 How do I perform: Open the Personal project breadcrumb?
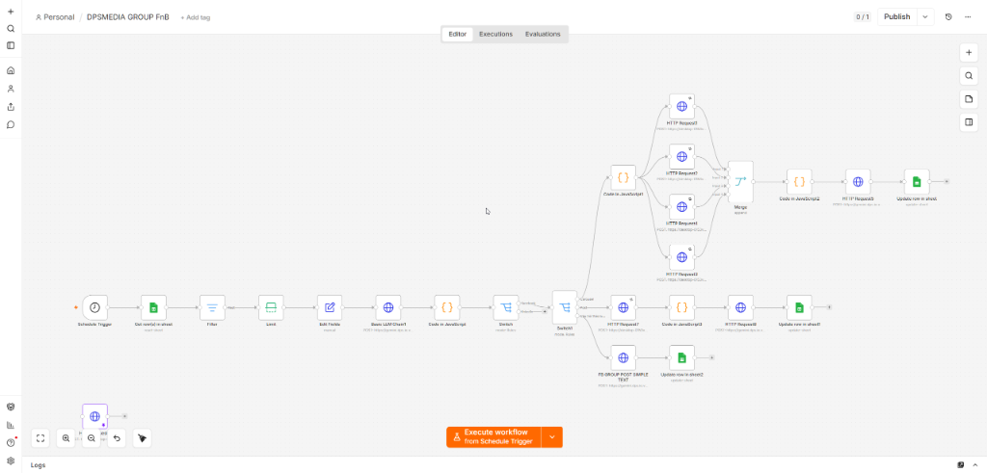[x=55, y=17]
